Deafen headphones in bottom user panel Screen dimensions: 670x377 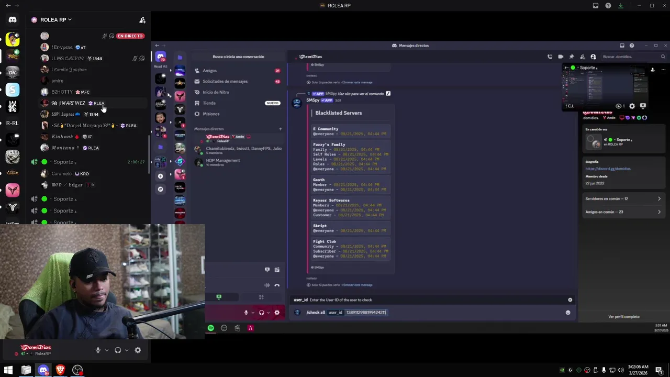click(x=118, y=350)
